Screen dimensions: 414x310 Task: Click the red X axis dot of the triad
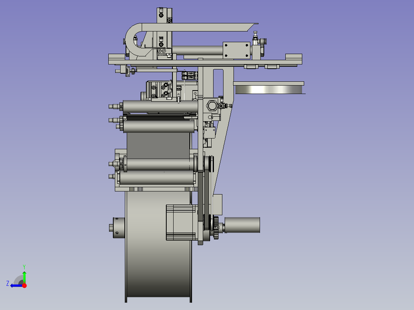tap(25, 286)
